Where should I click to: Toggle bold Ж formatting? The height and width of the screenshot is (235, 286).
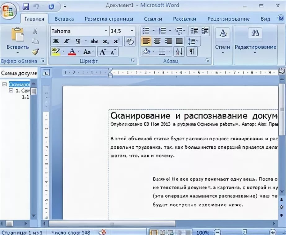click(56, 41)
